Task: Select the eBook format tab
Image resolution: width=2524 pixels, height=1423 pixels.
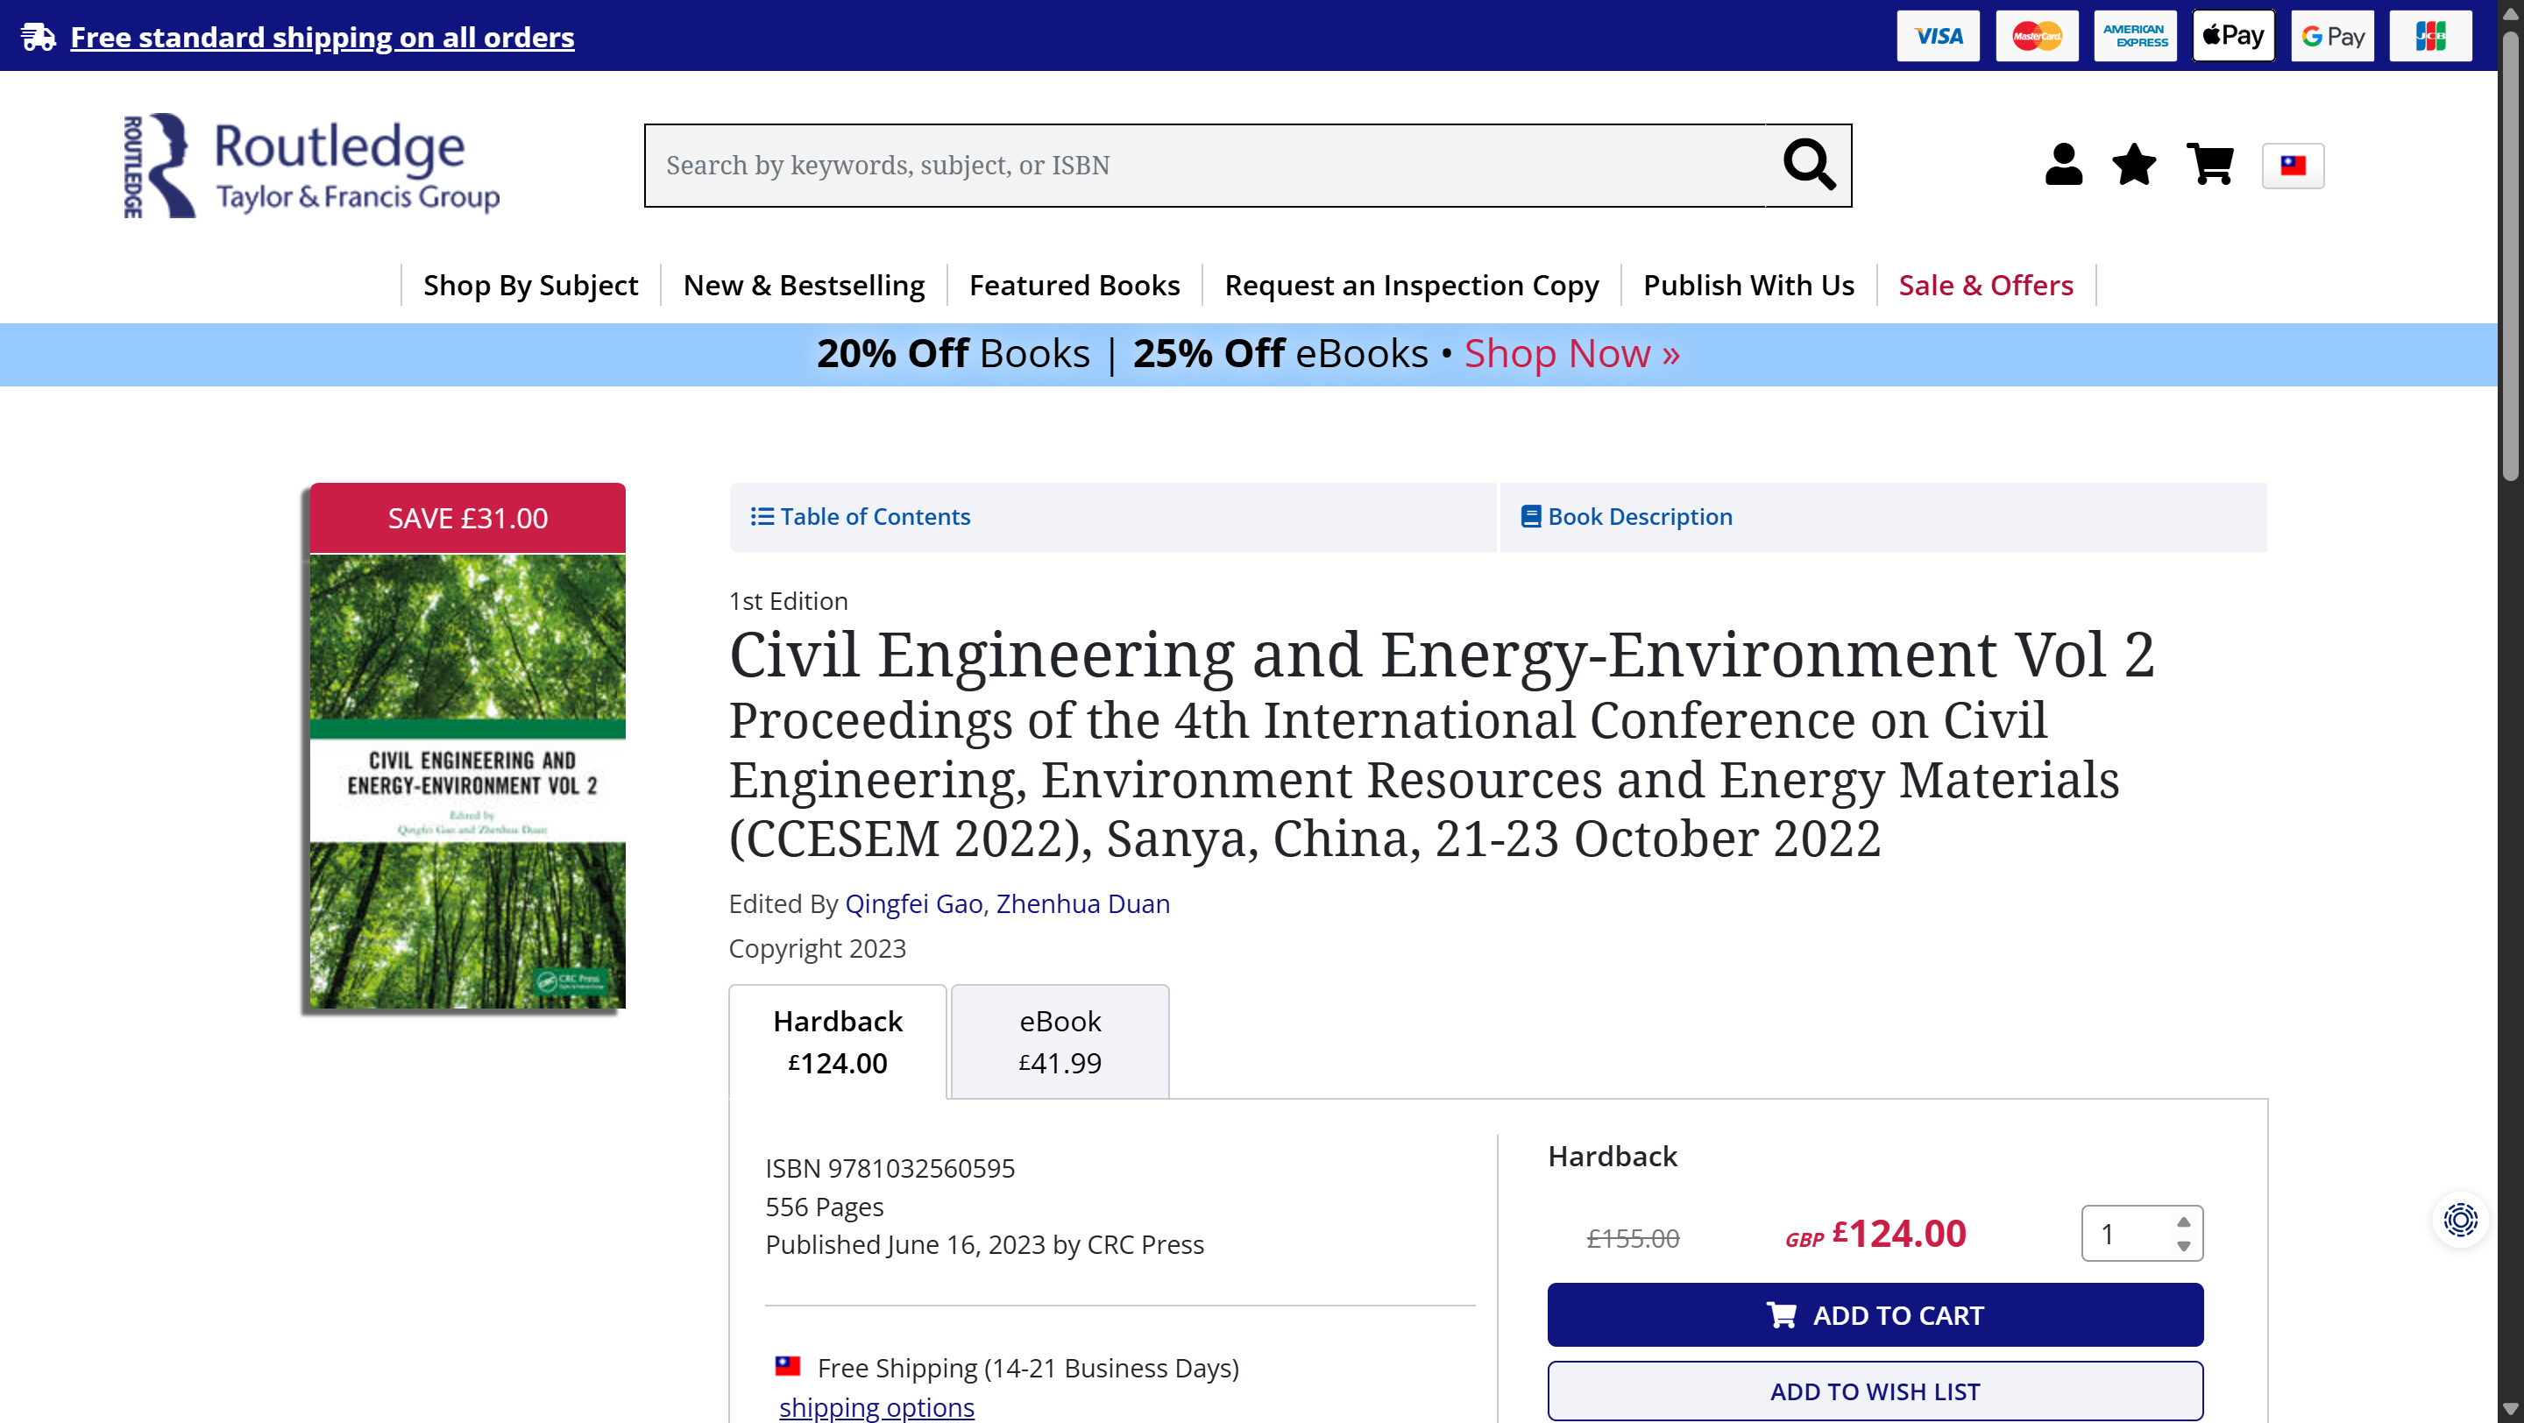Action: [1060, 1042]
